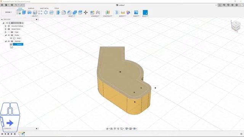Toggle visibility of Origin folder
This screenshot has height=137, width=244.
(9, 32)
